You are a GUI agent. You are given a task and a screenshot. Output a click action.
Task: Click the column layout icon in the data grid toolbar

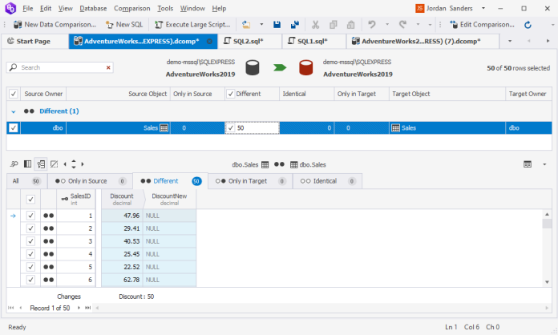pos(27,164)
